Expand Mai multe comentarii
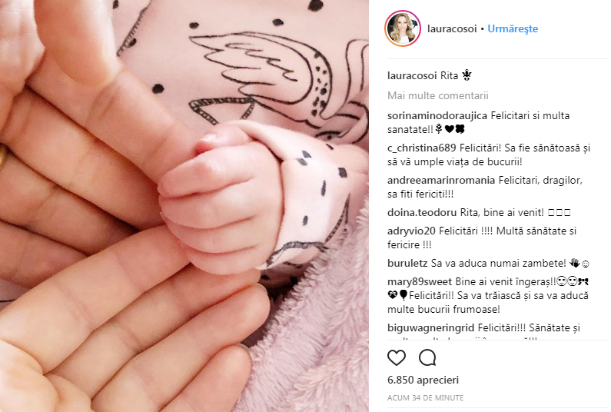 tap(437, 95)
